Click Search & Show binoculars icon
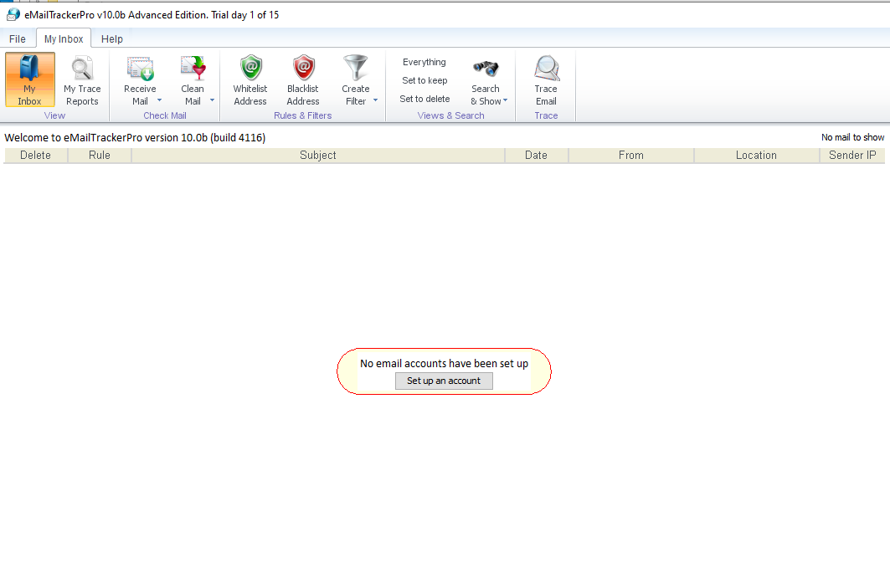890x583 pixels. pos(486,69)
